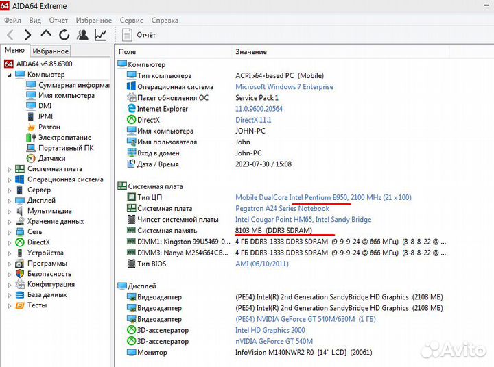
Task: Expand the Системная плата tree node
Action: point(10,169)
